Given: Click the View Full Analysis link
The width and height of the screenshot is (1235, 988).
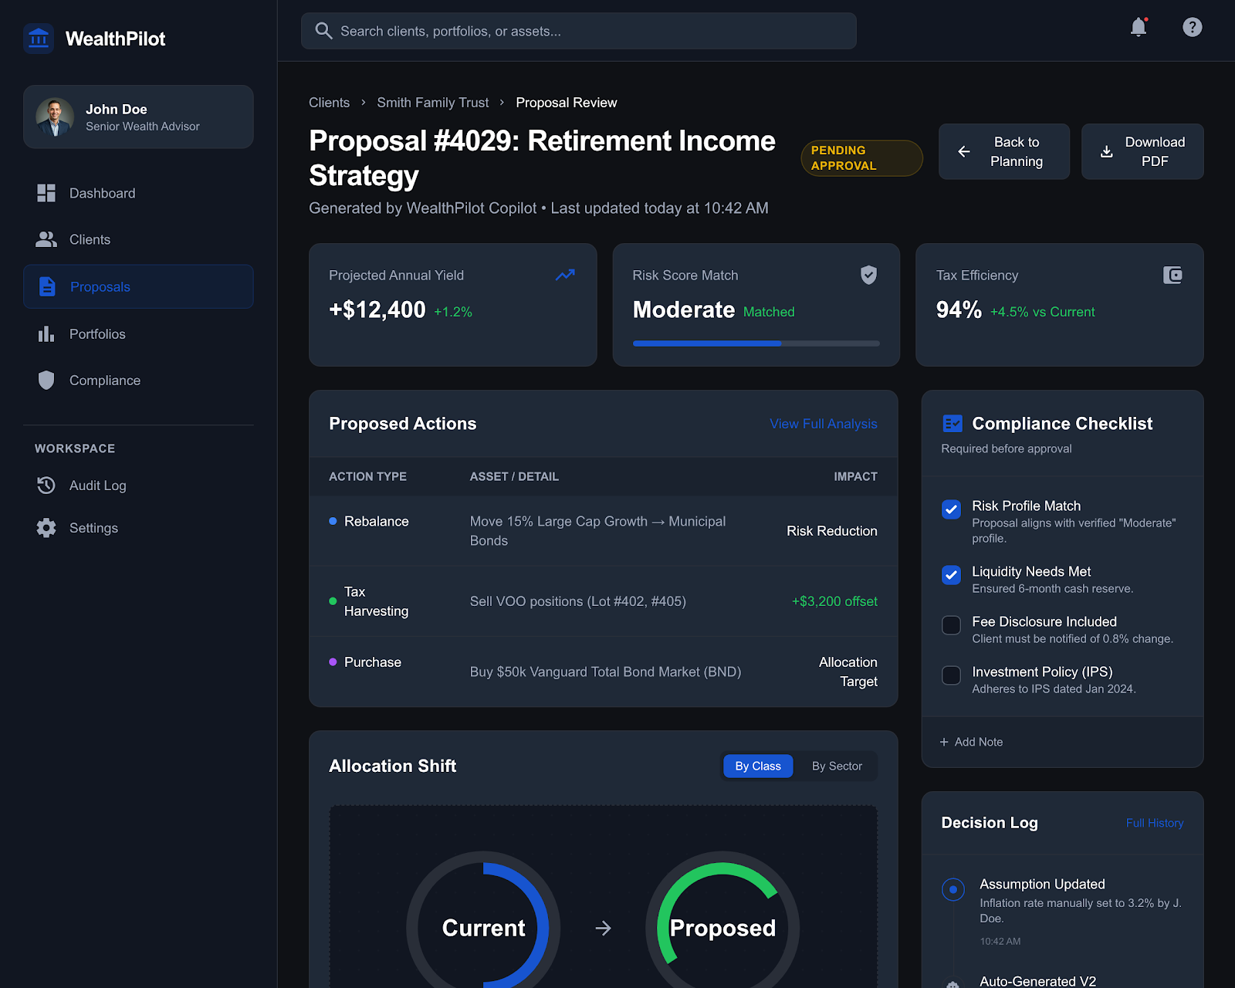Looking at the screenshot, I should [823, 424].
